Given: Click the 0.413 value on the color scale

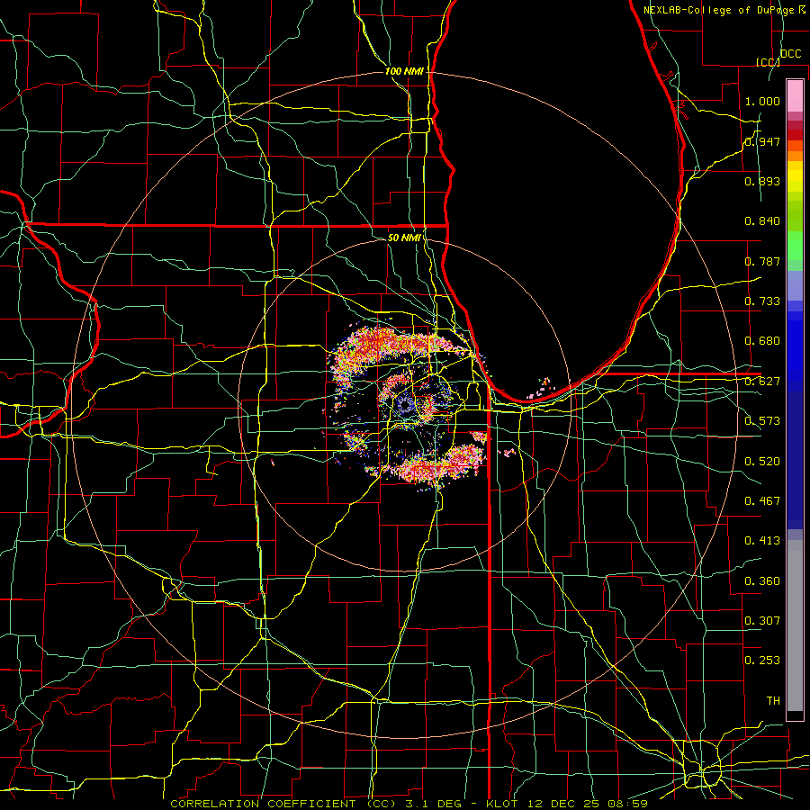Looking at the screenshot, I should [x=762, y=540].
